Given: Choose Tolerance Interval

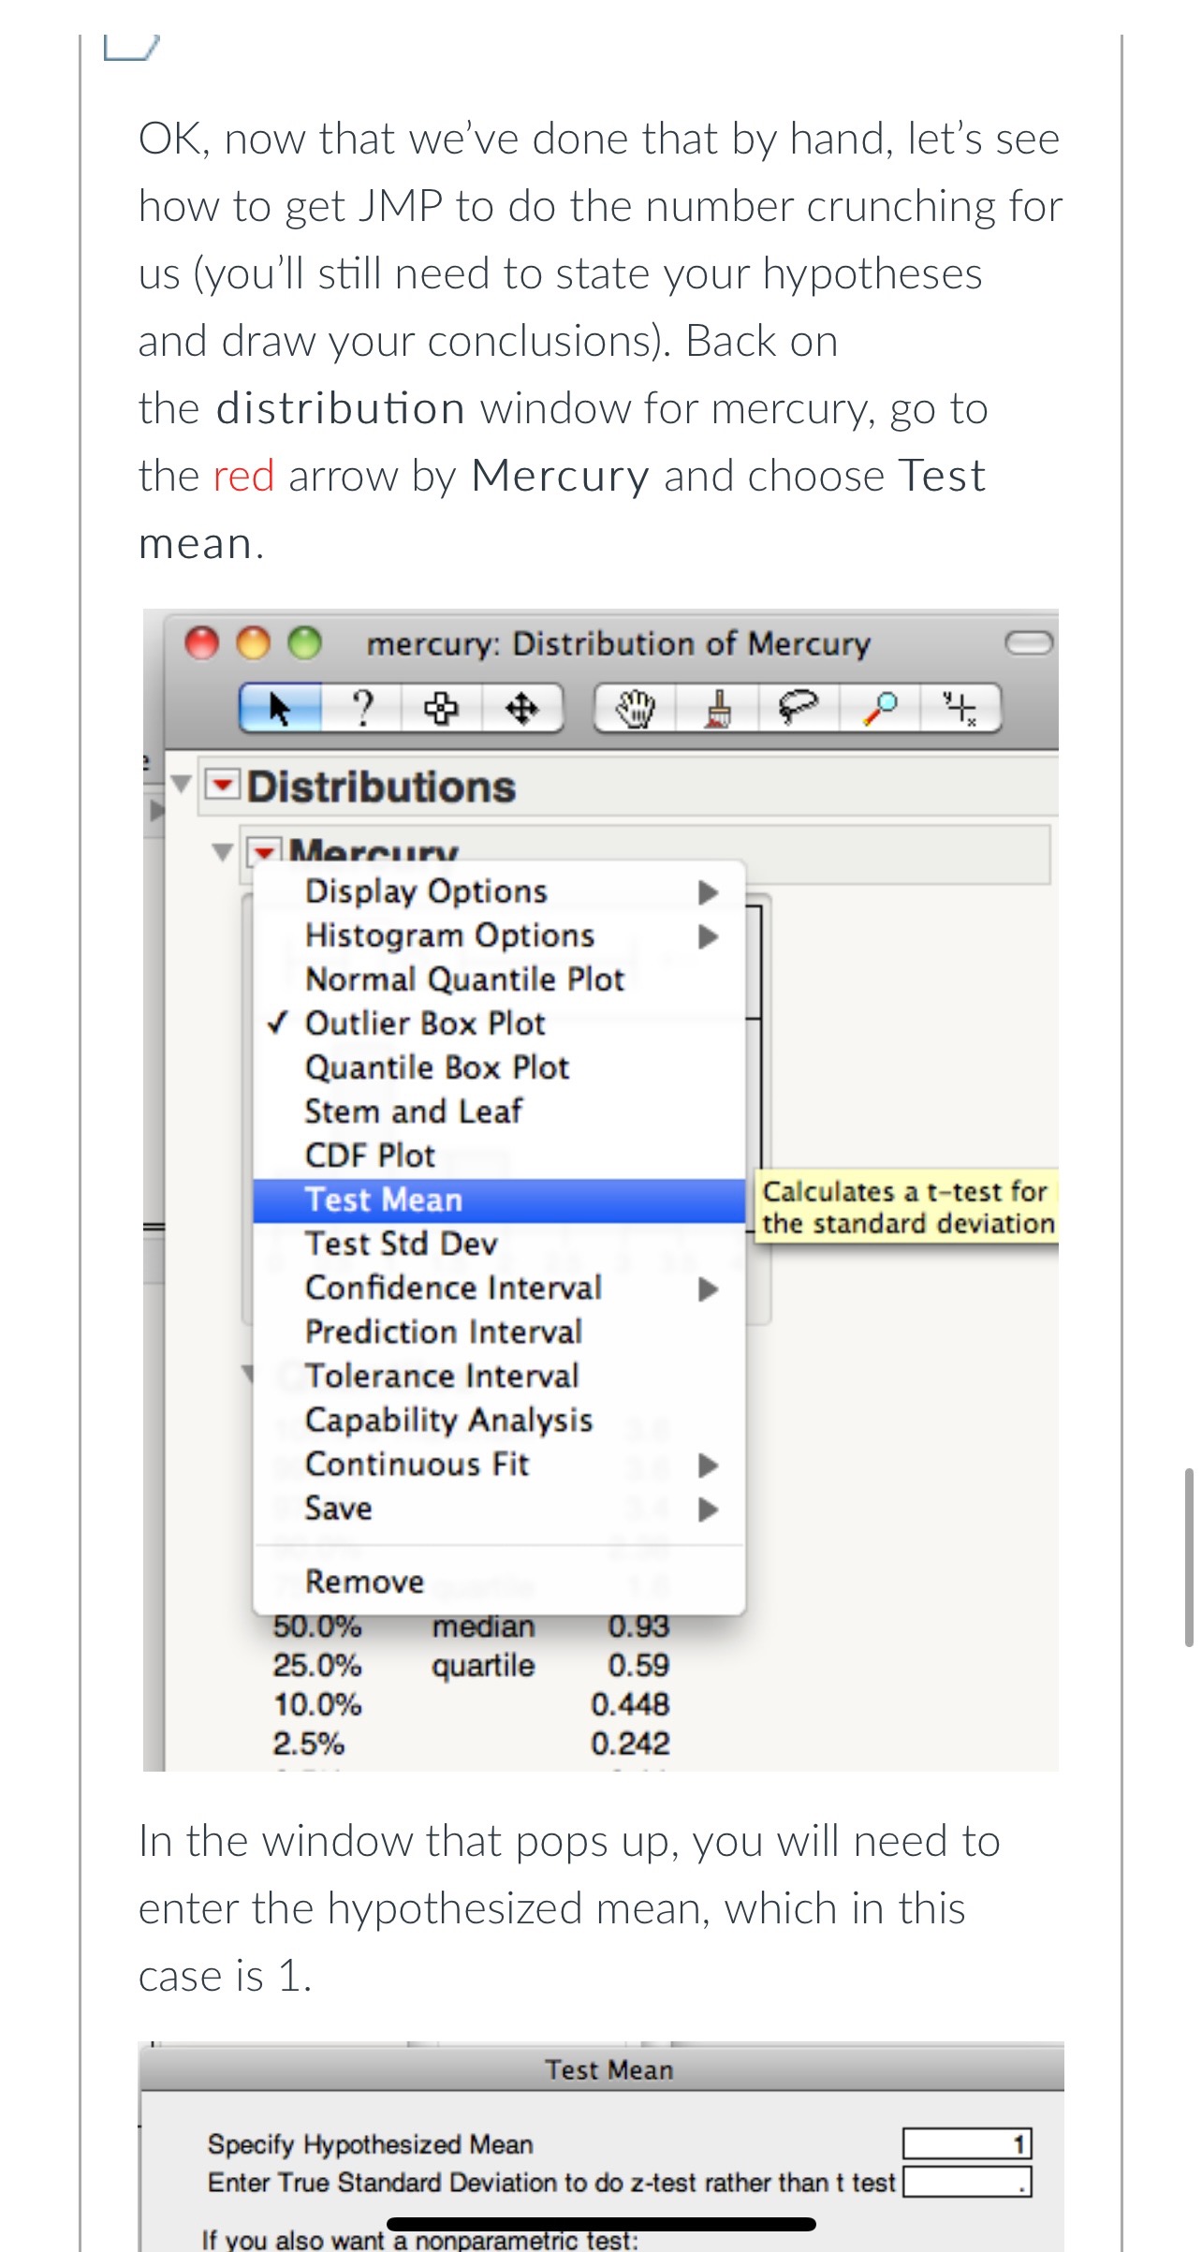Looking at the screenshot, I should [499, 1376].
